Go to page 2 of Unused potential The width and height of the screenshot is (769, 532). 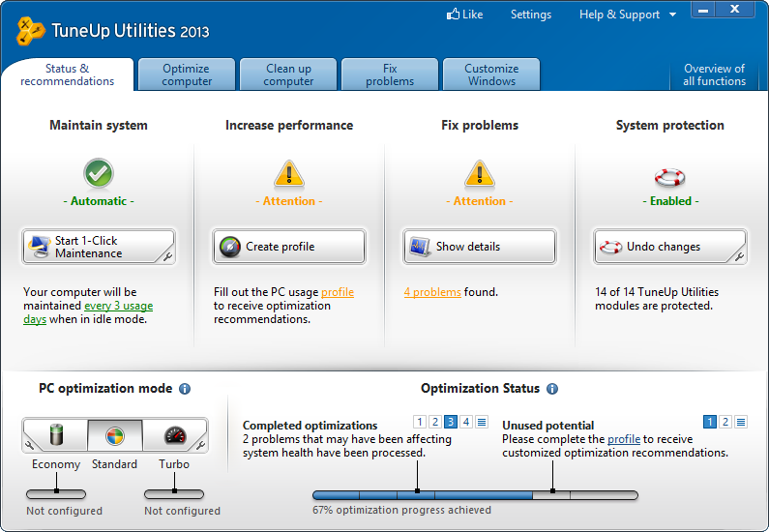[x=725, y=422]
